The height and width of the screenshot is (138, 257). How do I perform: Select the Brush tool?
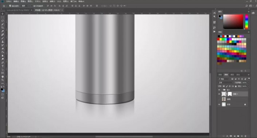3,38
